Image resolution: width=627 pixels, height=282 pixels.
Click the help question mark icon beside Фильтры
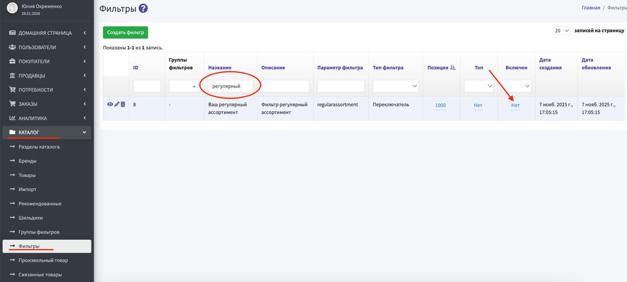tap(143, 8)
